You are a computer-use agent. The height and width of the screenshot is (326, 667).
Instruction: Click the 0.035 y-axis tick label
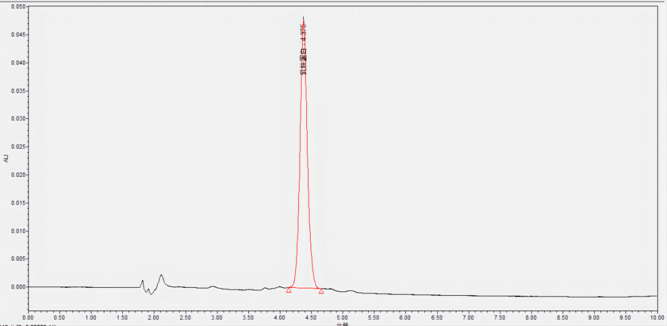[x=19, y=91]
